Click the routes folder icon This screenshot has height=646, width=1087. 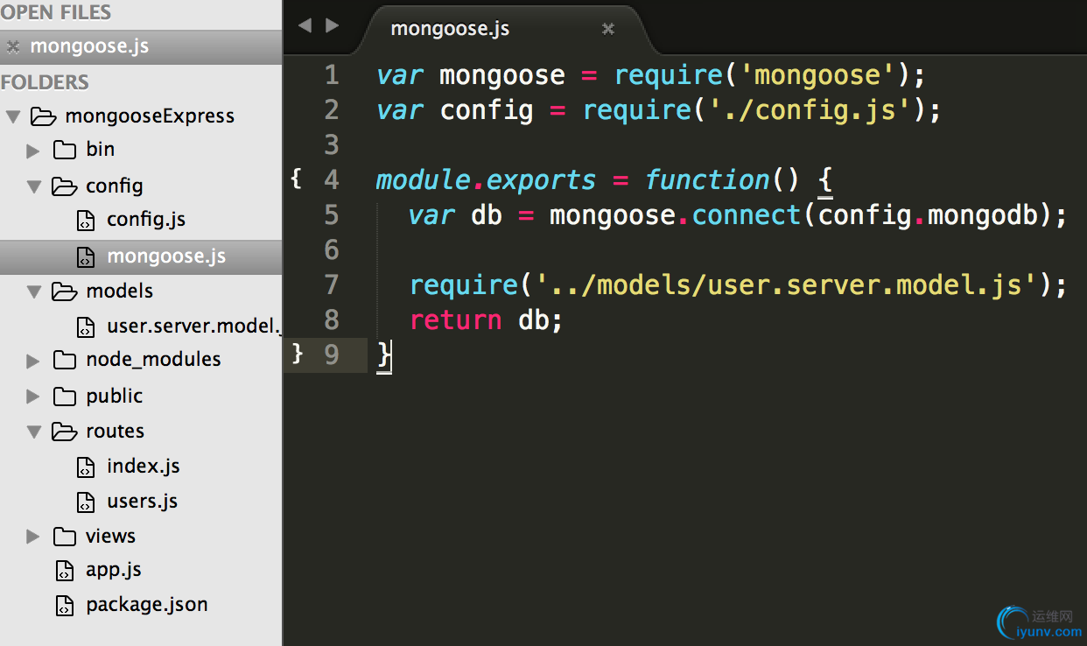(x=65, y=431)
